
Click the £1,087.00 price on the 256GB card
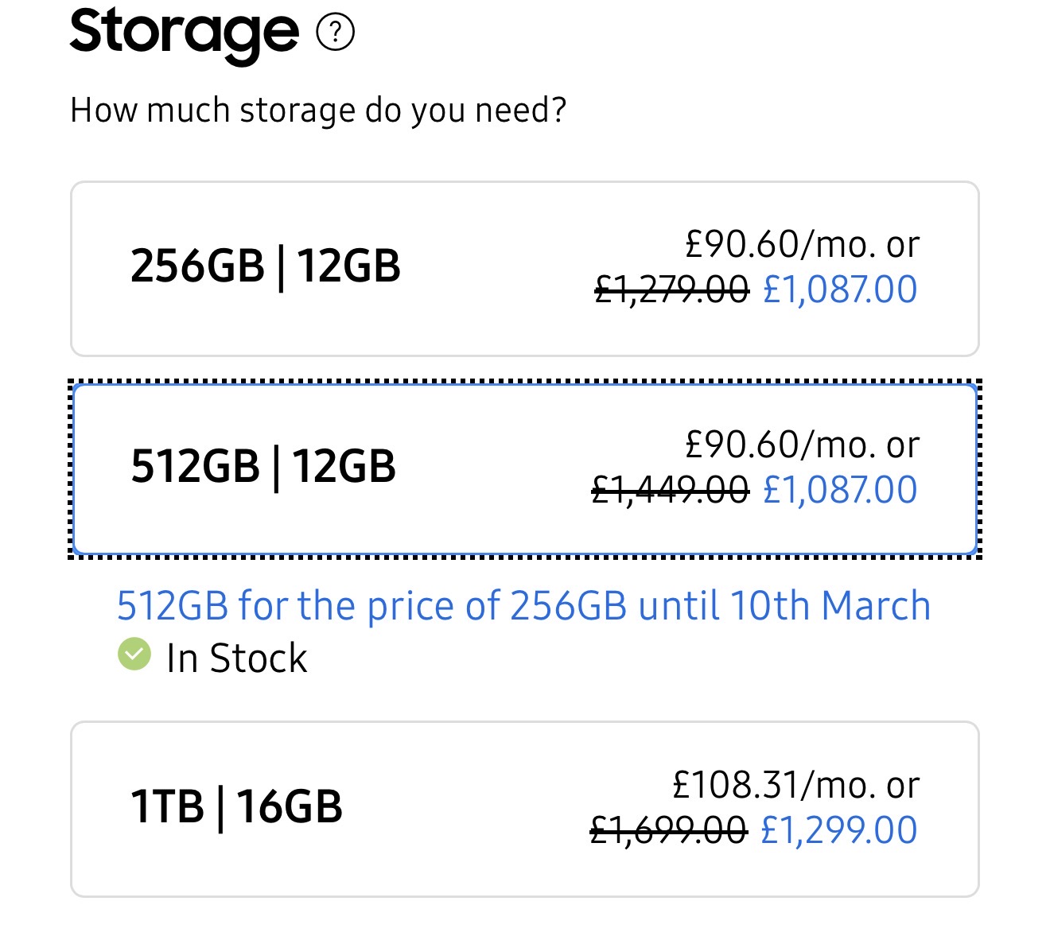click(840, 289)
